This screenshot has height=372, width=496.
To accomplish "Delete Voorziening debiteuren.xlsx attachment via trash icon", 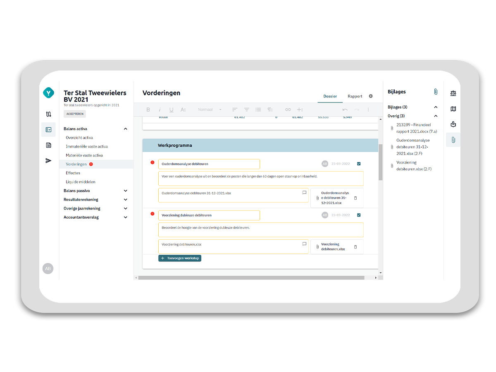I will coord(355,247).
